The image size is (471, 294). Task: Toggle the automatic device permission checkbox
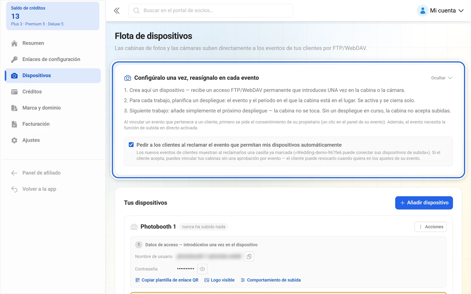(131, 145)
